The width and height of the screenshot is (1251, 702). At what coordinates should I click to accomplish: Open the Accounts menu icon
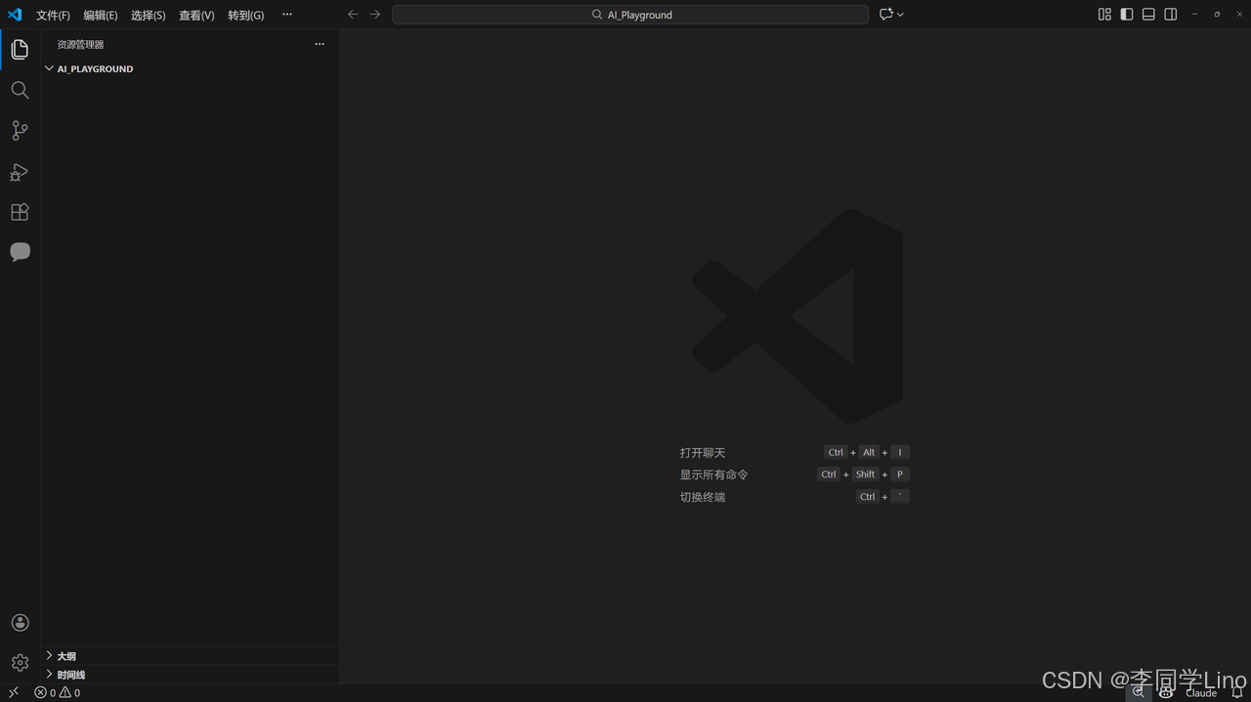tap(20, 623)
